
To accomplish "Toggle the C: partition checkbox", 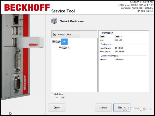I will coord(60,48).
